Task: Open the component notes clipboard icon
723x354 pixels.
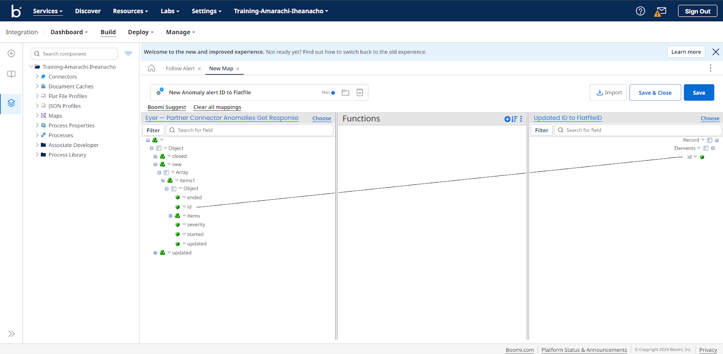Action: pyautogui.click(x=360, y=92)
